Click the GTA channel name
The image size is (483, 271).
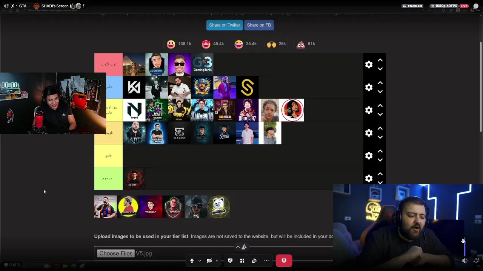click(23, 6)
